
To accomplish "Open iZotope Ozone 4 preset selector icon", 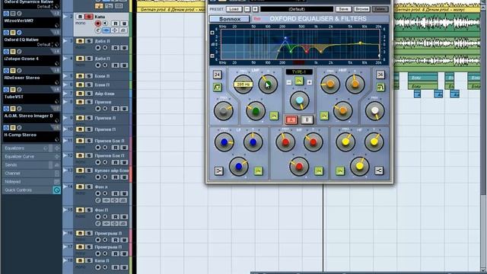I will click(x=56, y=63).
